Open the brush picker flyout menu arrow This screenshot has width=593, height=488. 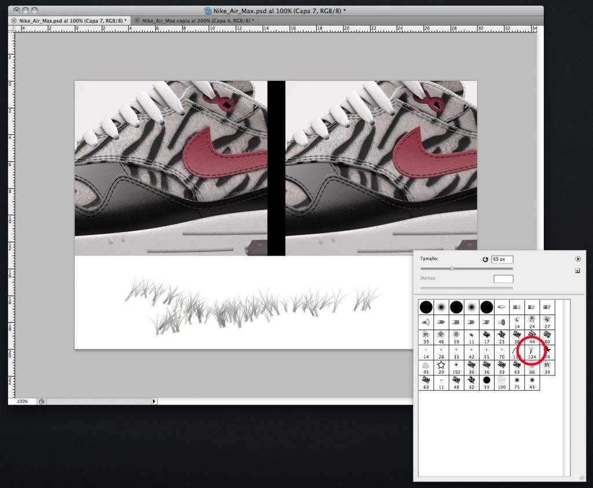click(578, 259)
